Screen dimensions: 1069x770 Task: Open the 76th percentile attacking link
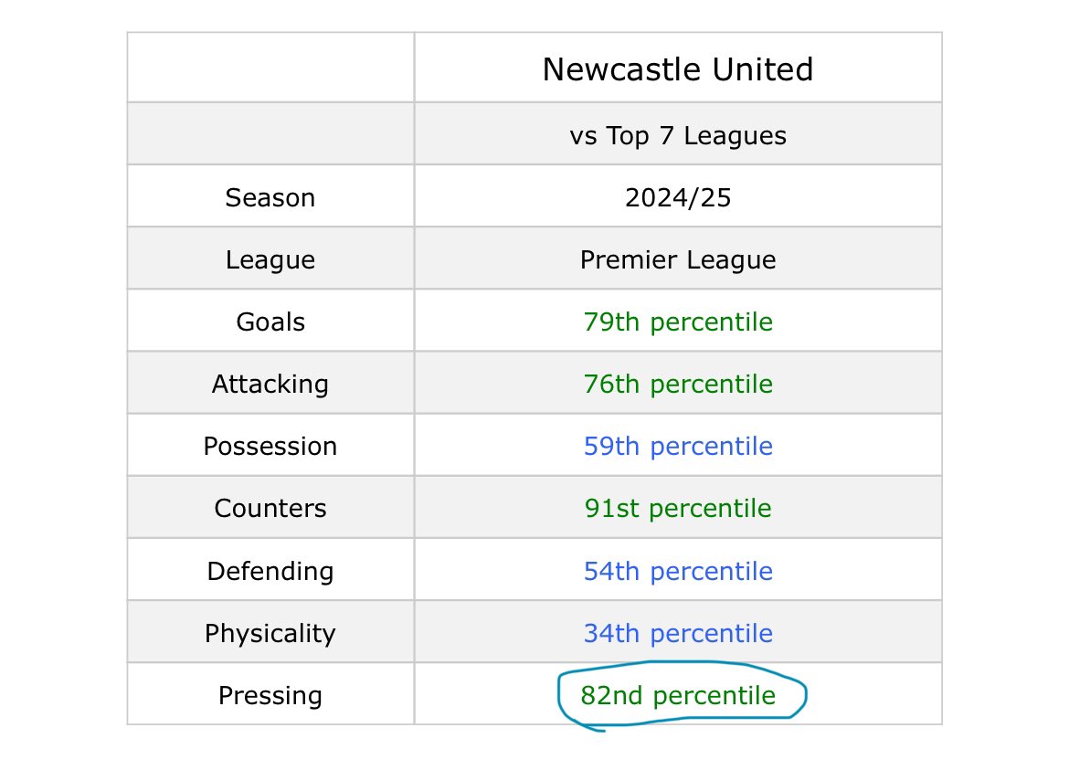pyautogui.click(x=678, y=385)
